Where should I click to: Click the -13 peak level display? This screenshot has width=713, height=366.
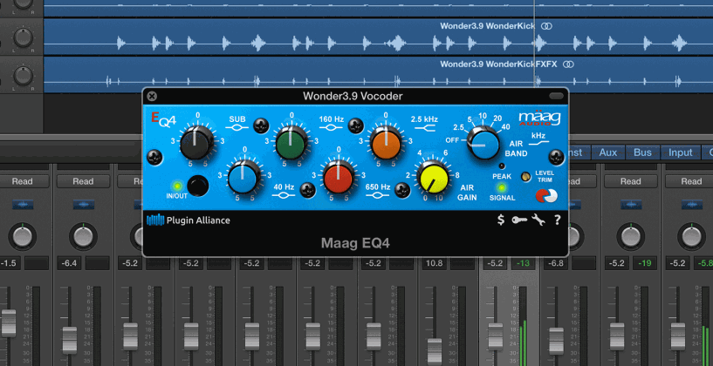[x=524, y=263]
